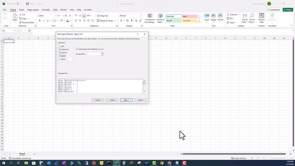Click Next in Text Import Wizard

point(126,100)
